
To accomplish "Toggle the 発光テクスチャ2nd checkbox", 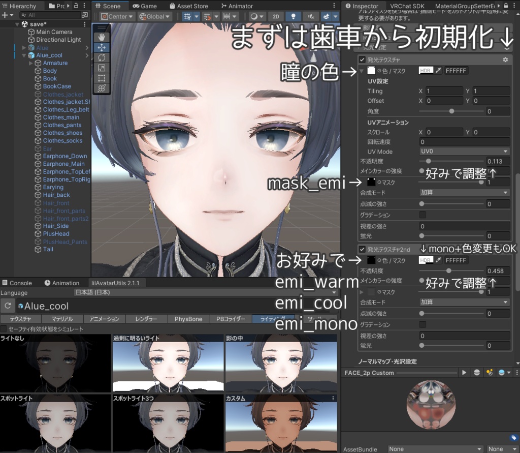I will (x=362, y=250).
